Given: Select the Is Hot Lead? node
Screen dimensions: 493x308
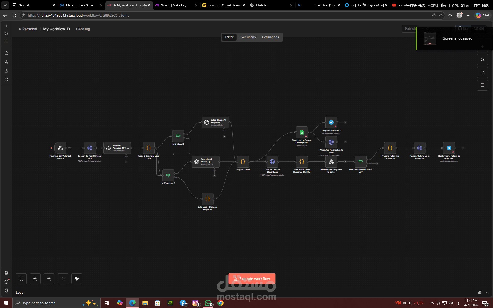Looking at the screenshot, I should point(178,136).
